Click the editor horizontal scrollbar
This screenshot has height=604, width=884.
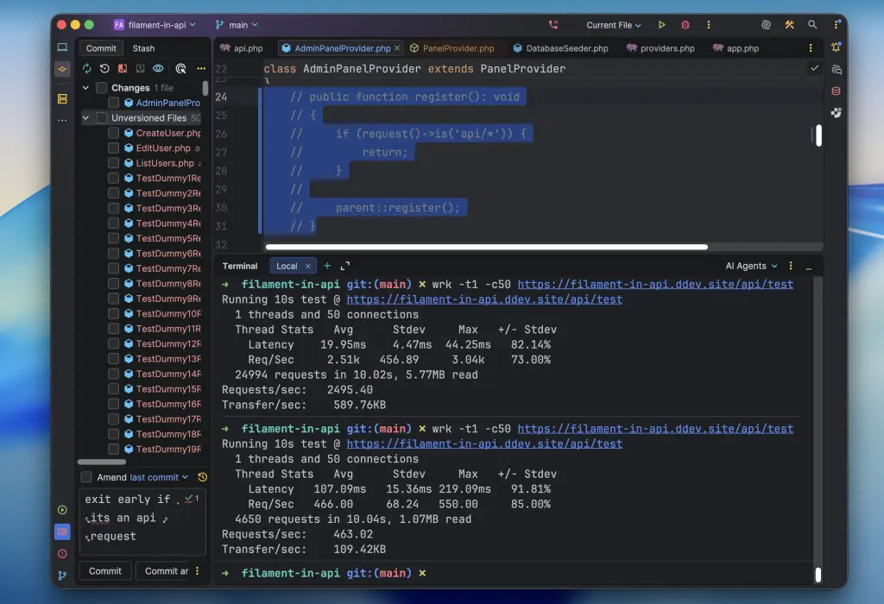point(487,247)
